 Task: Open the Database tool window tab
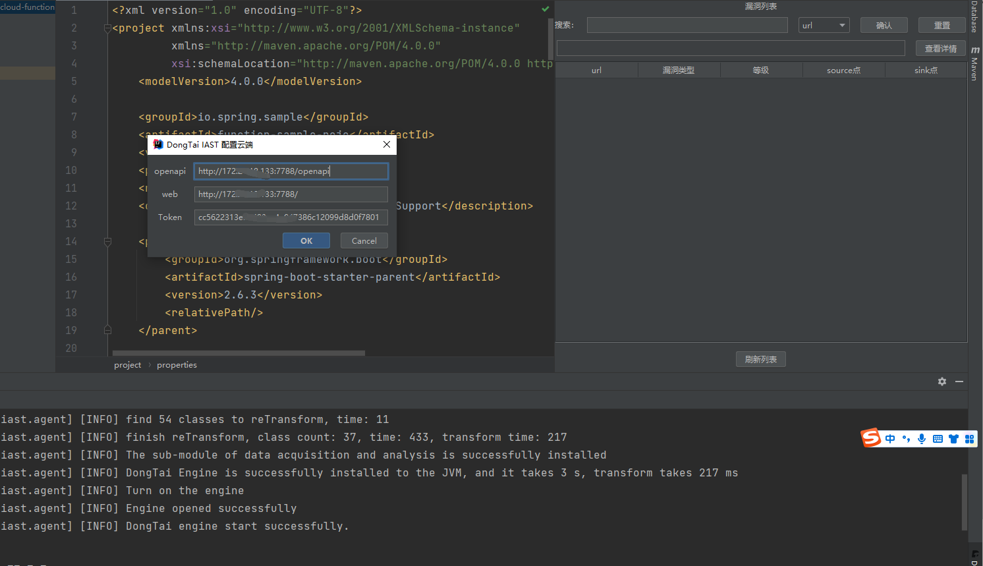point(974,16)
